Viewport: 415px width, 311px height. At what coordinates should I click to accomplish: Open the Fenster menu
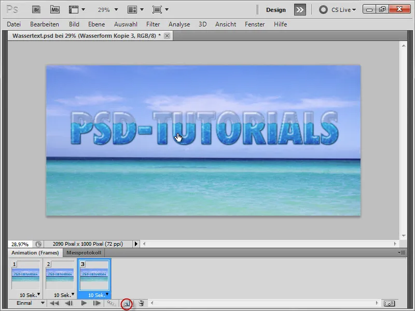255,24
